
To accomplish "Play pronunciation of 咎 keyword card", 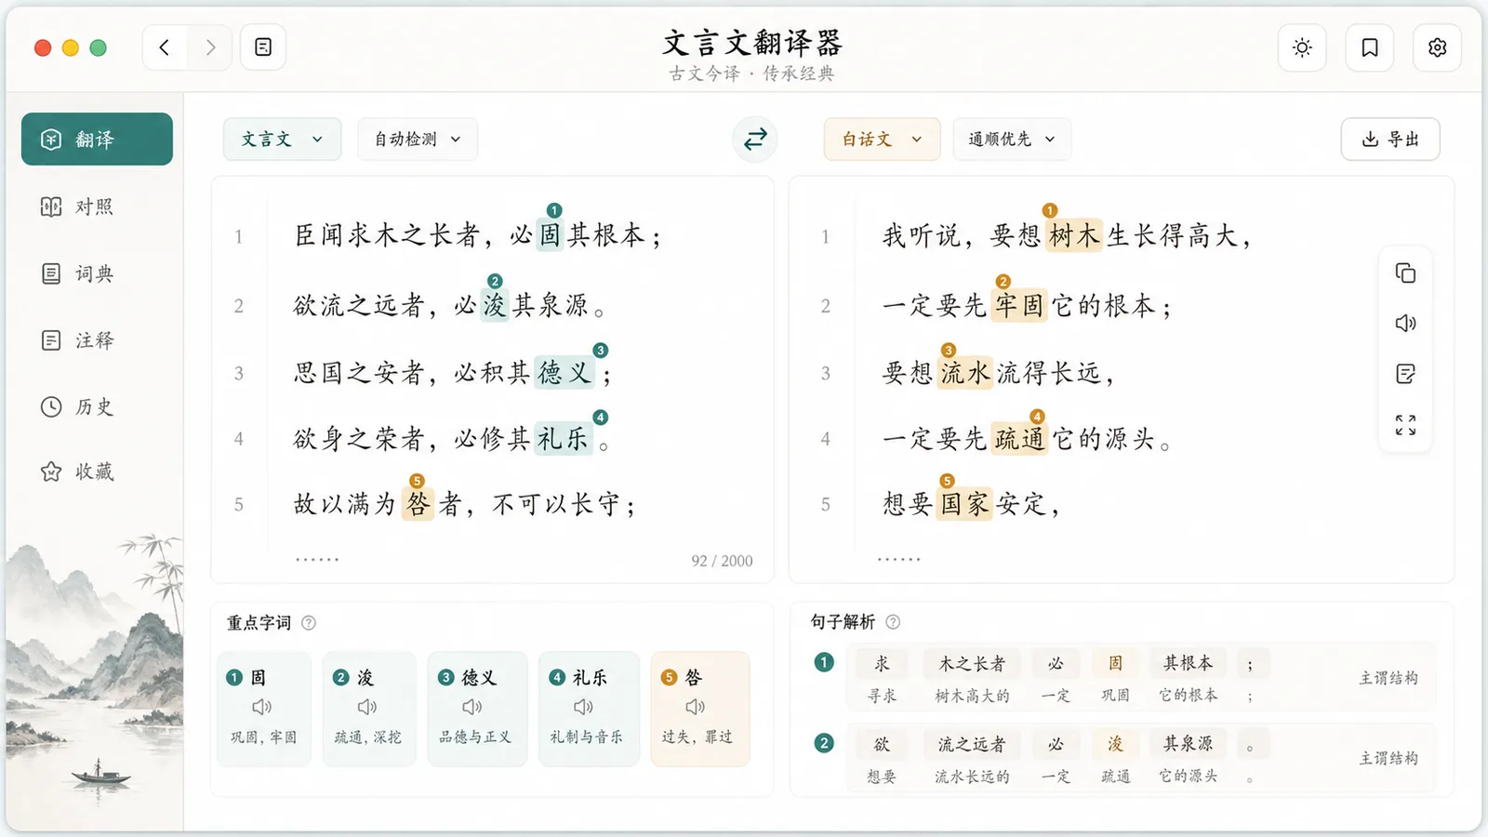I will tap(695, 707).
